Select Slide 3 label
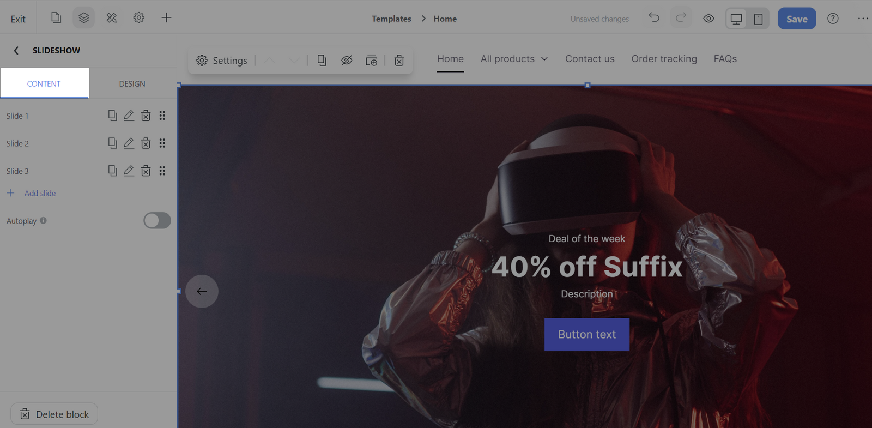Image resolution: width=872 pixels, height=428 pixels. (17, 171)
